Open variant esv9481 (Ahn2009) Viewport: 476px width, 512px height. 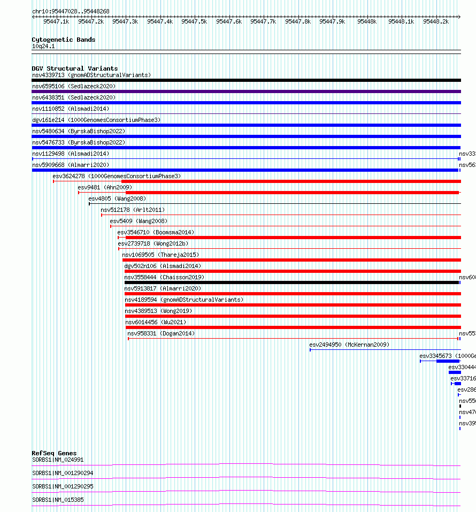[105, 187]
